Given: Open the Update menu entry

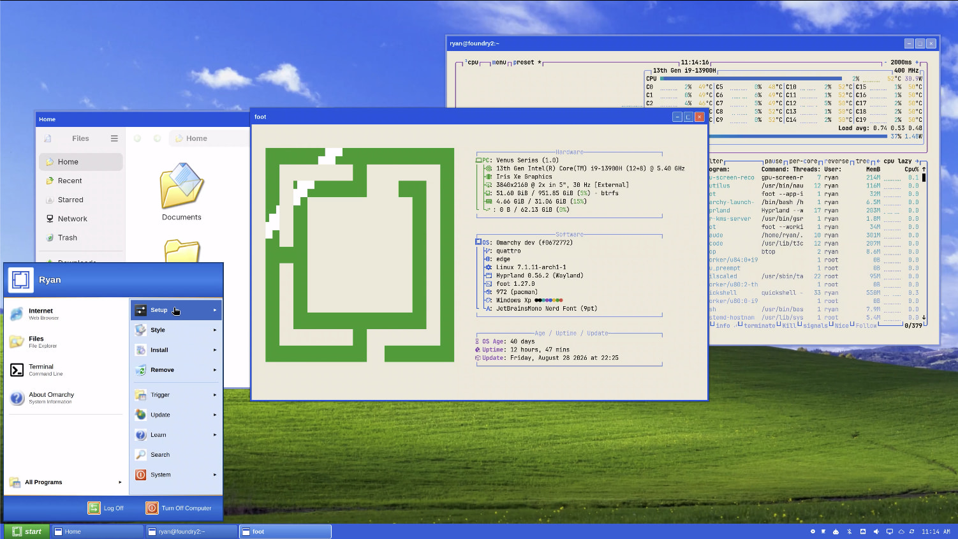Looking at the screenshot, I should (x=176, y=415).
